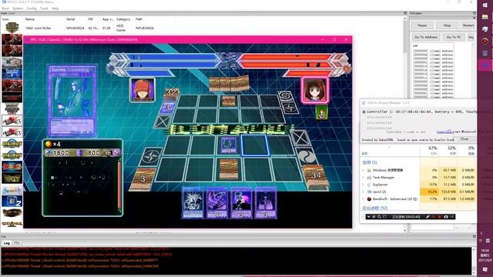The width and height of the screenshot is (493, 277).
Task: Show hidden tray icons chevron in taskbar
Action: pyautogui.click(x=481, y=233)
